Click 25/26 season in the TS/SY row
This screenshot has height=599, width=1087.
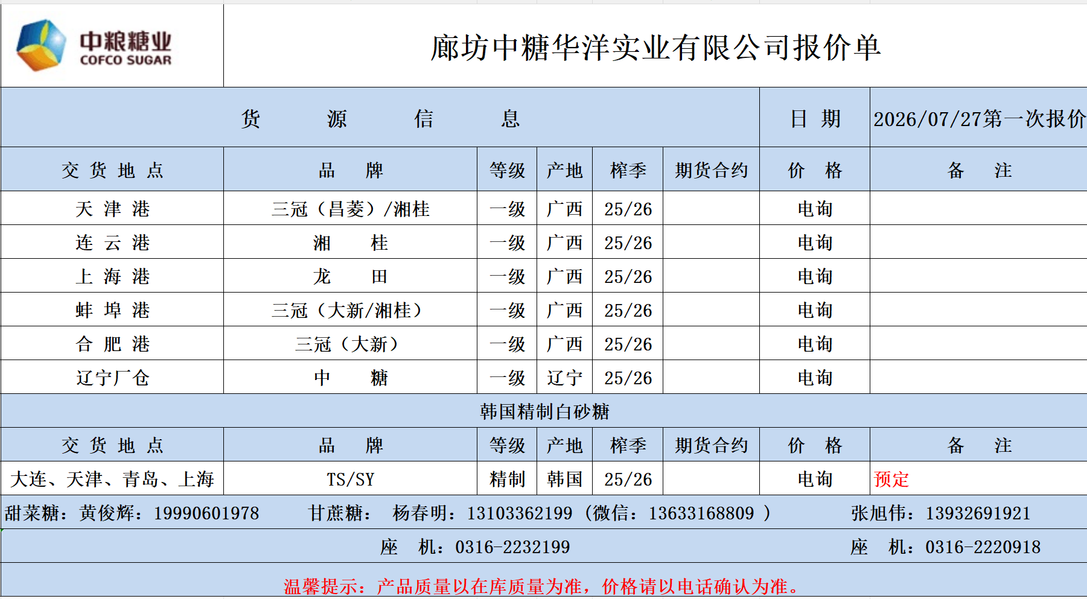(628, 479)
